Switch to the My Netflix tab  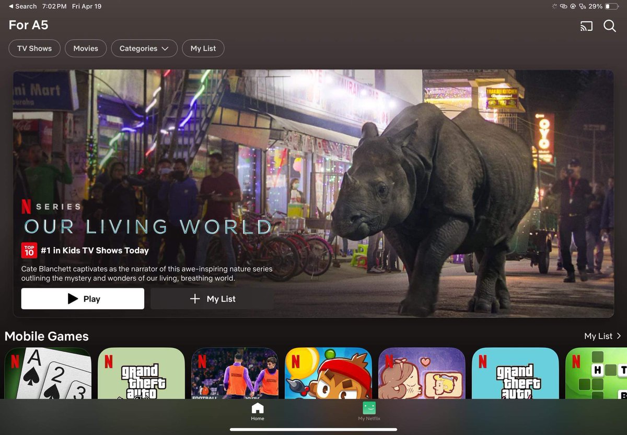369,412
